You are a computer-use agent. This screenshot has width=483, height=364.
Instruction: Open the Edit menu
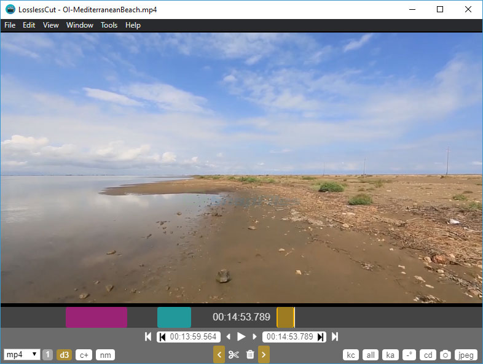29,25
